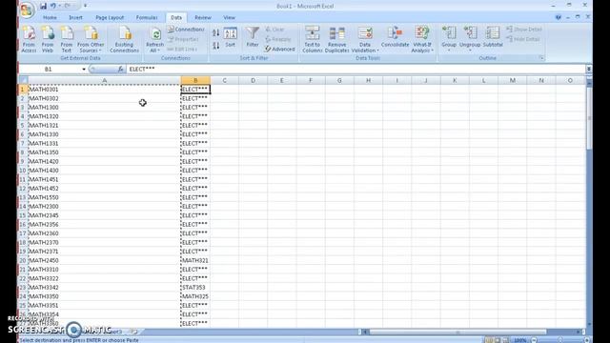This screenshot has height=343, width=610.
Task: Import data From Access
Action: tap(29, 39)
